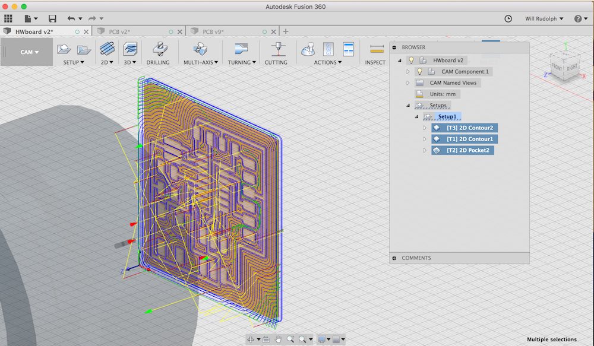Select [T1] 2D Contour1 in browser
The height and width of the screenshot is (346, 594).
pos(465,139)
